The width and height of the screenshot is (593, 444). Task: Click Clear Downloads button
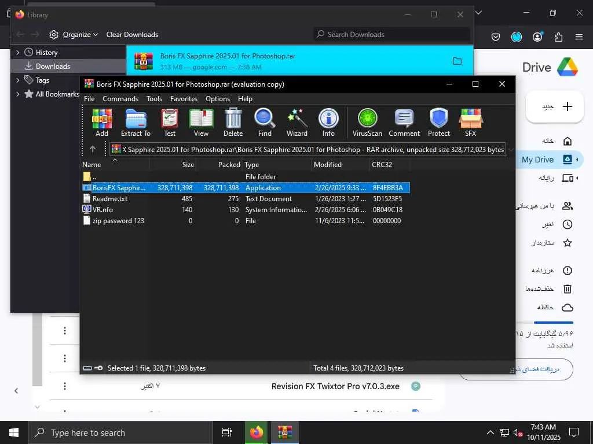tap(132, 34)
